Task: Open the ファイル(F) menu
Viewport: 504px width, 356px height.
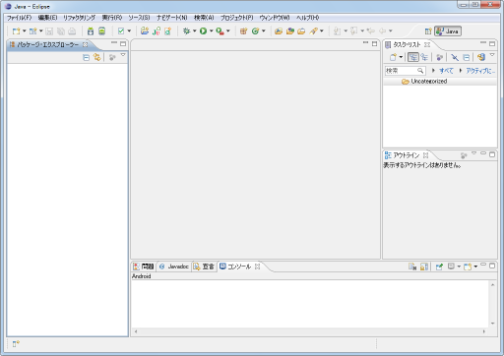Action: [x=20, y=18]
